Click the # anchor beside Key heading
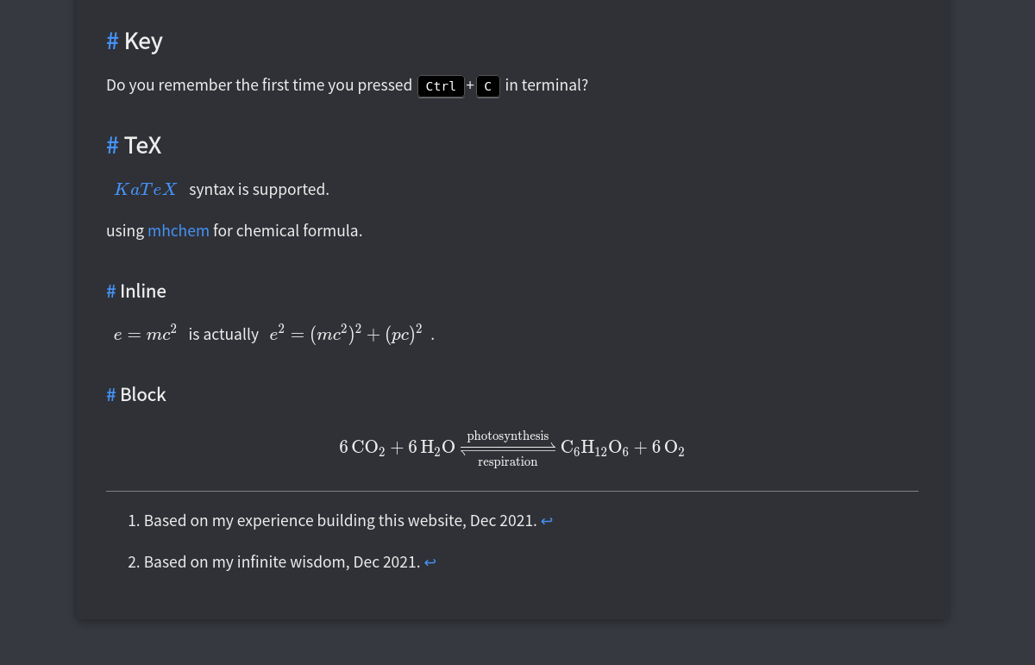 [112, 41]
